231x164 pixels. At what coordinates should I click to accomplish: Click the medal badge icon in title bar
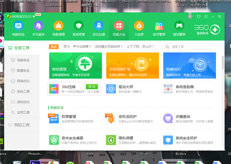point(190,16)
